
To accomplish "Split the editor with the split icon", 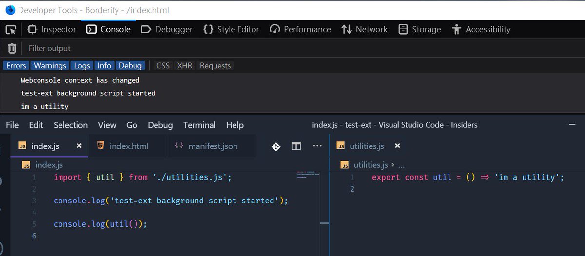I will pyautogui.click(x=296, y=146).
